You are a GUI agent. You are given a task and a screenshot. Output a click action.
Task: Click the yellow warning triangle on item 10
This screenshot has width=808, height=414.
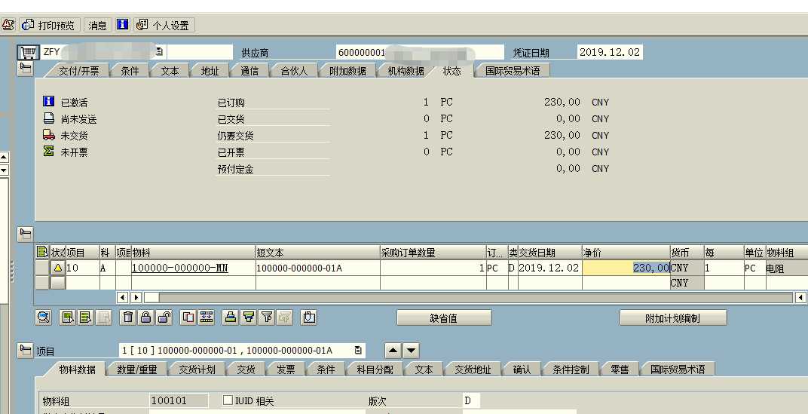tap(58, 268)
